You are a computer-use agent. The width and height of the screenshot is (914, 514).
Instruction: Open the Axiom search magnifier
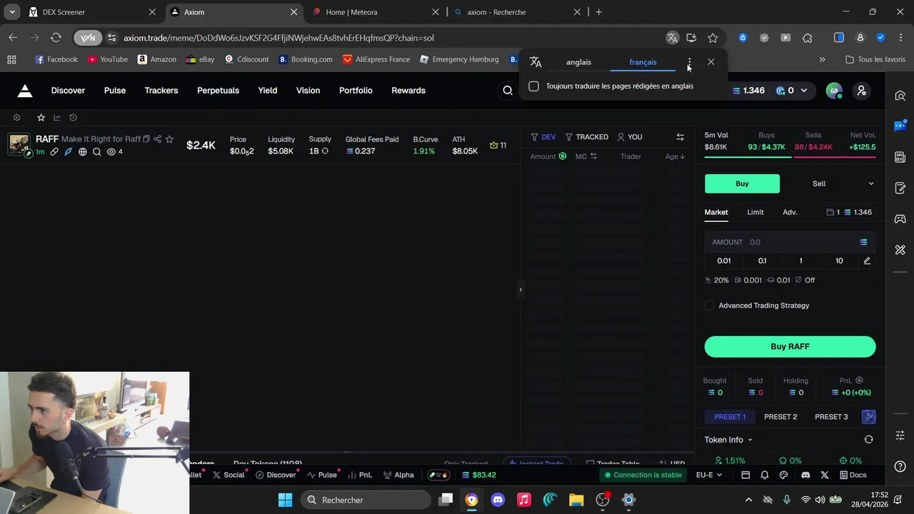(508, 91)
